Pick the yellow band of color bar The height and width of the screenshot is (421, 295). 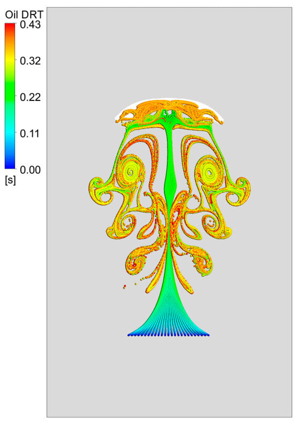pos(10,61)
